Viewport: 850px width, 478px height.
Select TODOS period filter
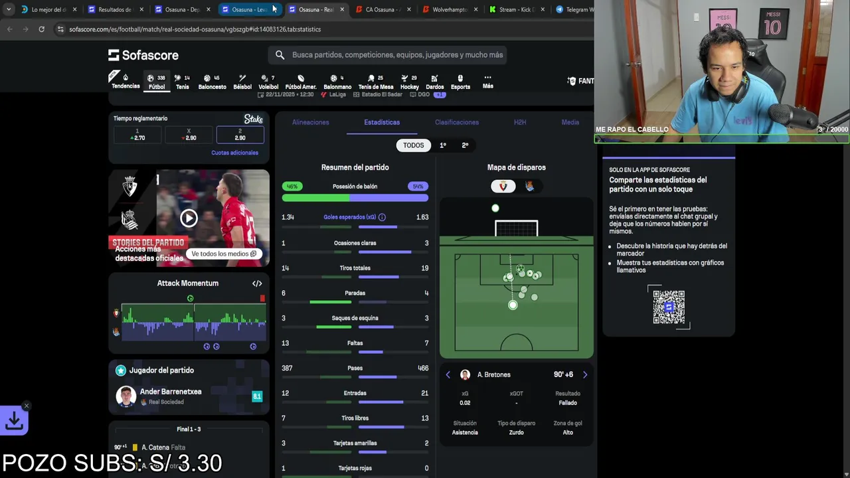point(413,145)
